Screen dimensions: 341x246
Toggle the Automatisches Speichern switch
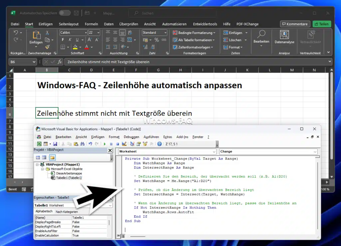pyautogui.click(x=65, y=13)
